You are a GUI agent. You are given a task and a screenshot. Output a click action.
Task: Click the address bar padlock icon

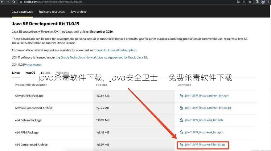[x=21, y=2]
